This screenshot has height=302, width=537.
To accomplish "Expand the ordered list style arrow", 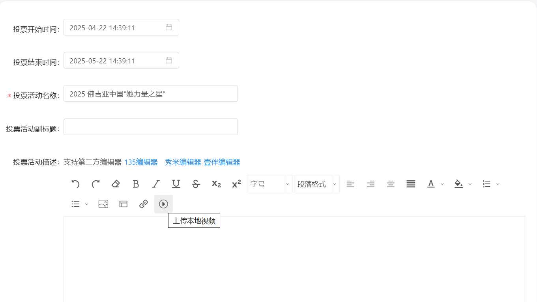I will [498, 184].
